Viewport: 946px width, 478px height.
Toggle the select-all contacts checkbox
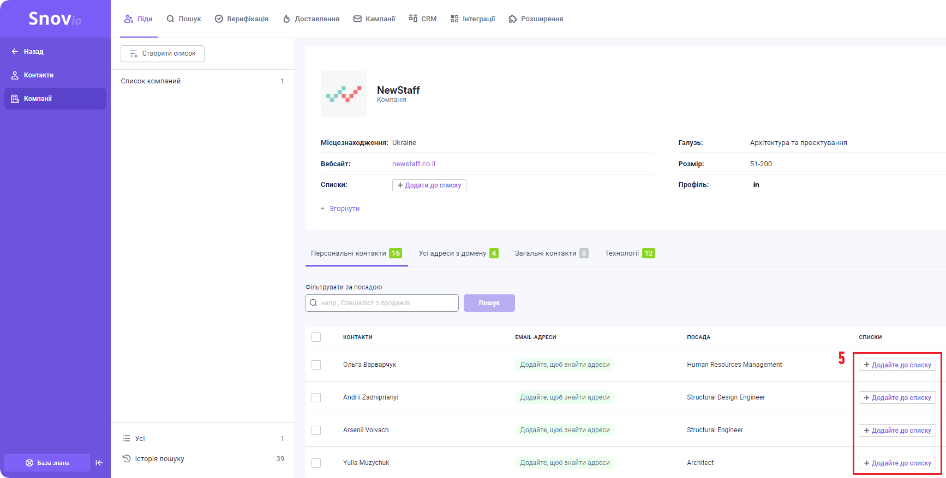[x=316, y=337]
